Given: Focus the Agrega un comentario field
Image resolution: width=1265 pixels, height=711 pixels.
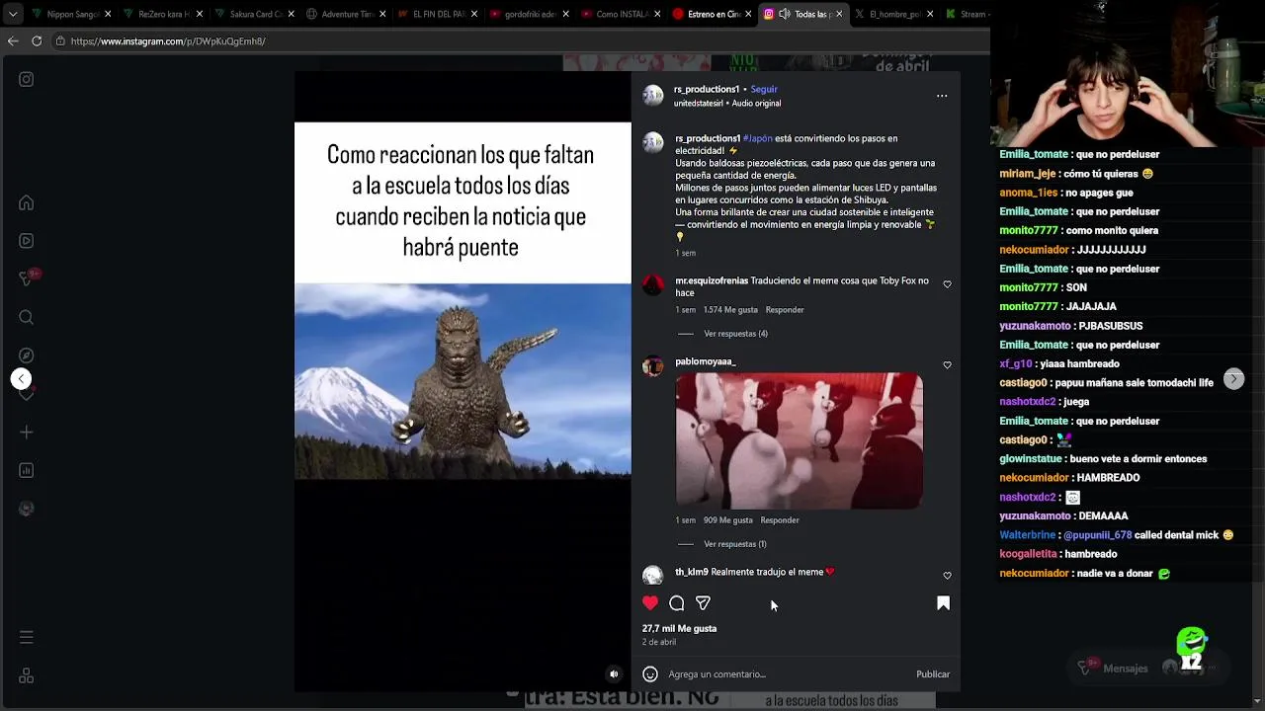Looking at the screenshot, I should (788, 674).
